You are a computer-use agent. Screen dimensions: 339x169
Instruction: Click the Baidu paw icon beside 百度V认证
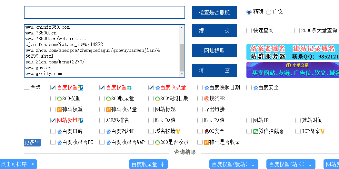click(x=108, y=132)
